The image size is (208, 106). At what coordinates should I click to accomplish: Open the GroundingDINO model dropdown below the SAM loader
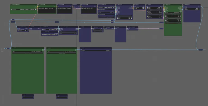coord(50,35)
